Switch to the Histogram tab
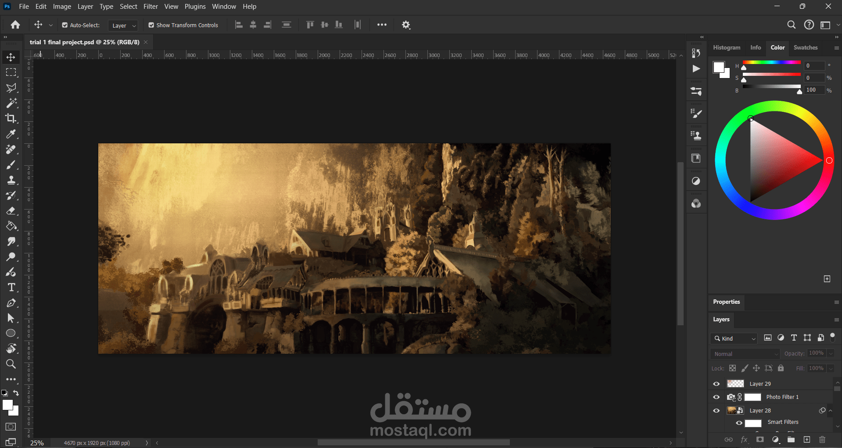This screenshot has width=842, height=448. tap(727, 47)
